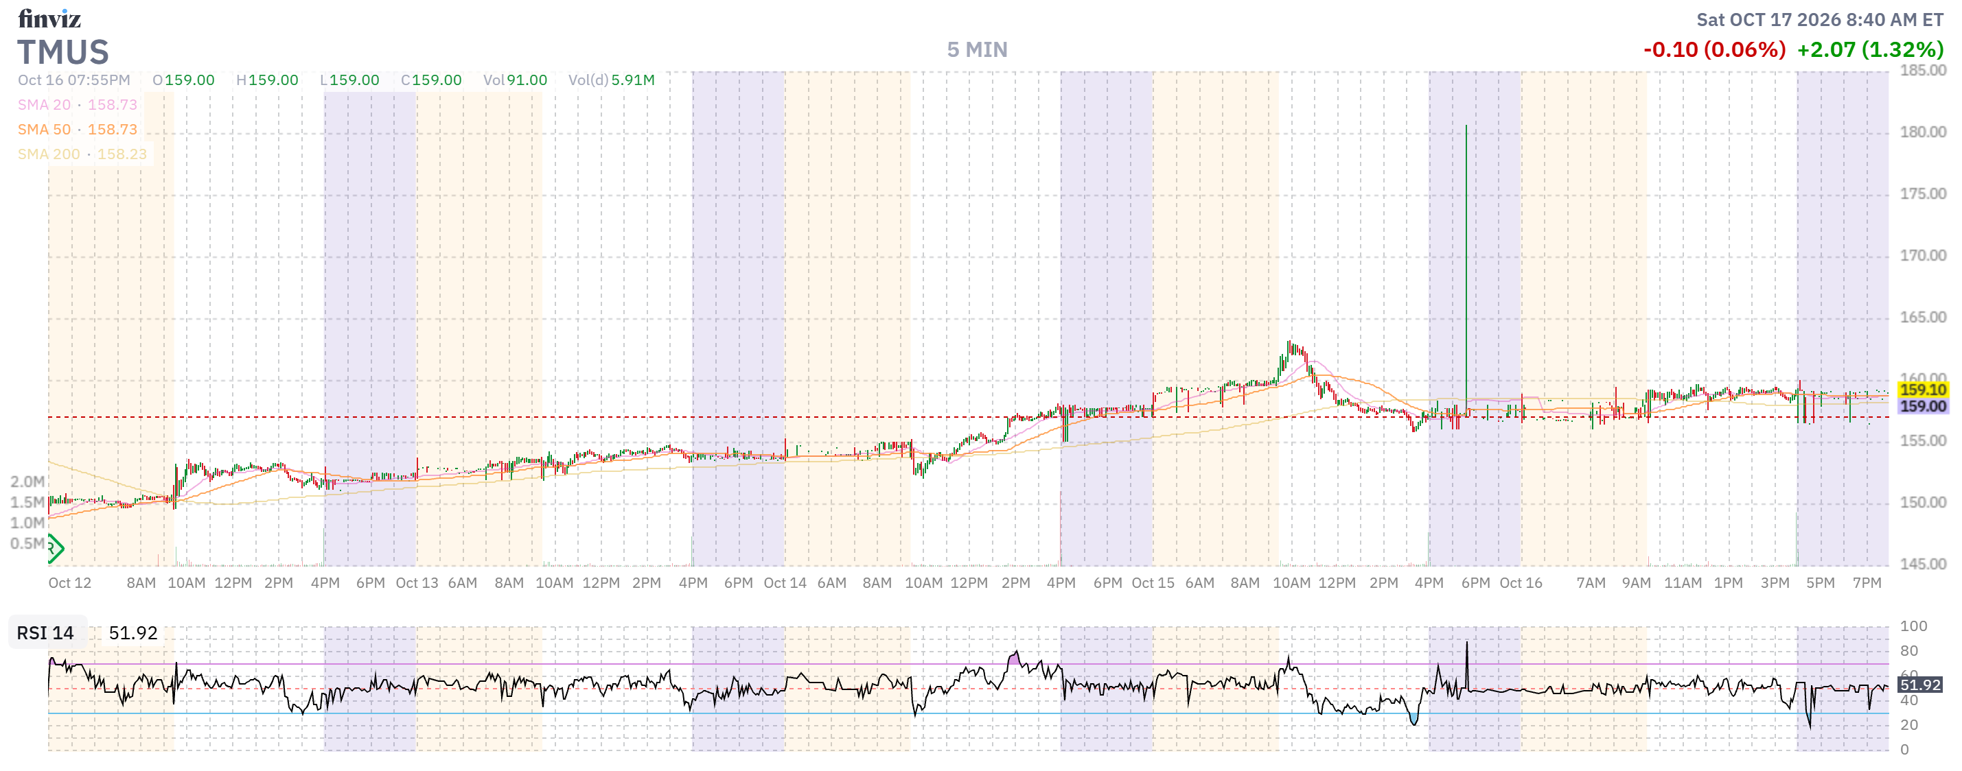This screenshot has height=771, width=1962.
Task: Click the 2.0M volume axis label
Action: pos(27,481)
